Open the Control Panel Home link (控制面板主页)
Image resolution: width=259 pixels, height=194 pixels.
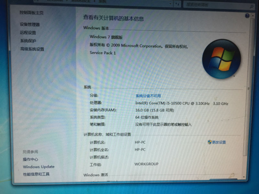[31, 13]
